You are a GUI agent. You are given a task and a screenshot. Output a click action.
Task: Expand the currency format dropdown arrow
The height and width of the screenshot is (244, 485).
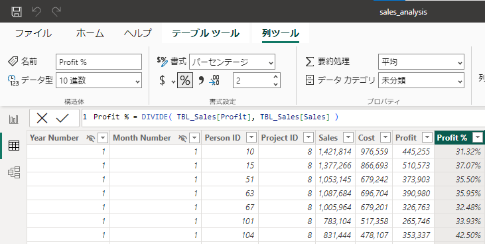tap(173, 82)
